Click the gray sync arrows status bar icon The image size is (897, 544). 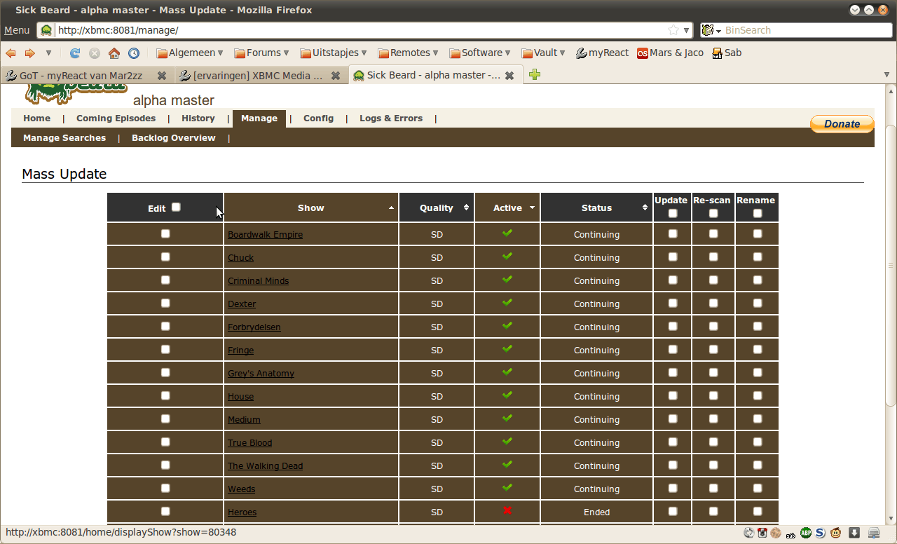click(x=749, y=533)
